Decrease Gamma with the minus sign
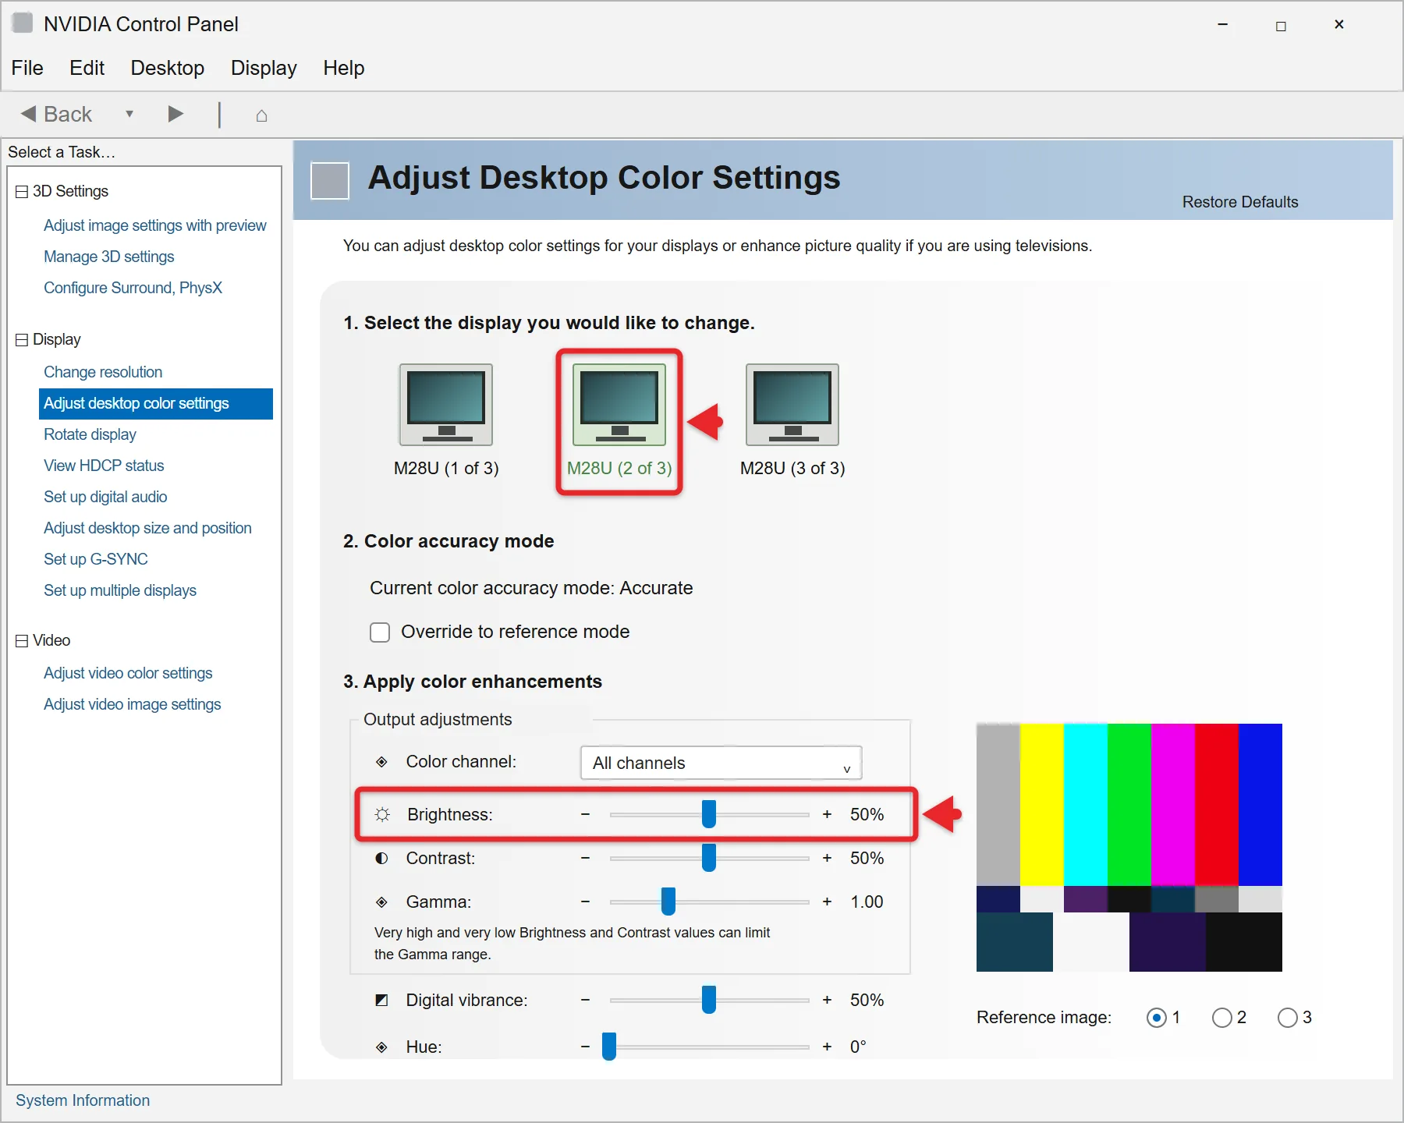This screenshot has height=1123, width=1404. pyautogui.click(x=585, y=902)
